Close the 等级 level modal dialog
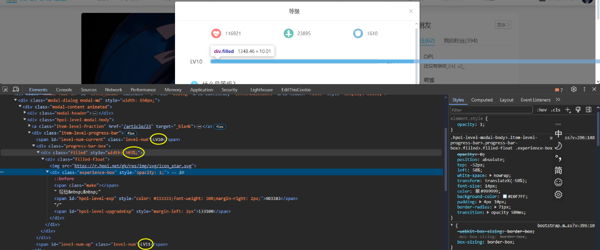600x250 pixels. [411, 11]
